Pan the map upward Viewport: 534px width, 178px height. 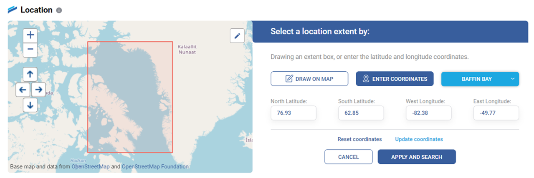point(30,75)
